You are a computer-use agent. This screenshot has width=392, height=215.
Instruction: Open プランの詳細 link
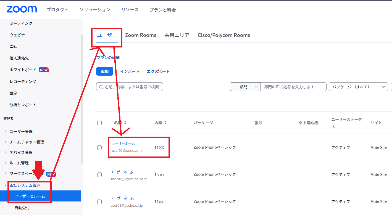[x=108, y=58]
